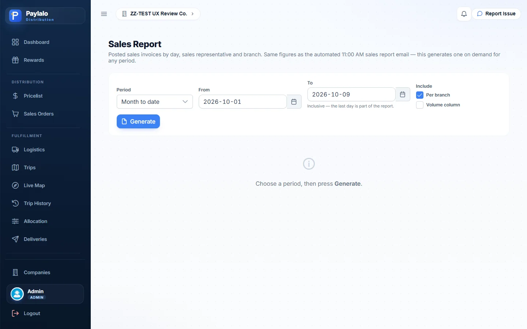Expand the ZZ-TEST UX Review Co. company selector
The height and width of the screenshot is (329, 527).
pos(158,14)
